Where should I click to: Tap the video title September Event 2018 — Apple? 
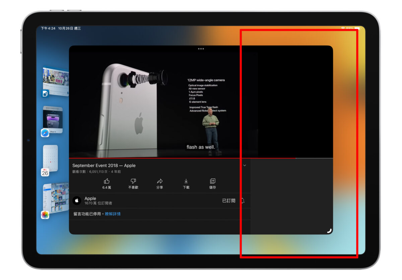pyautogui.click(x=104, y=165)
